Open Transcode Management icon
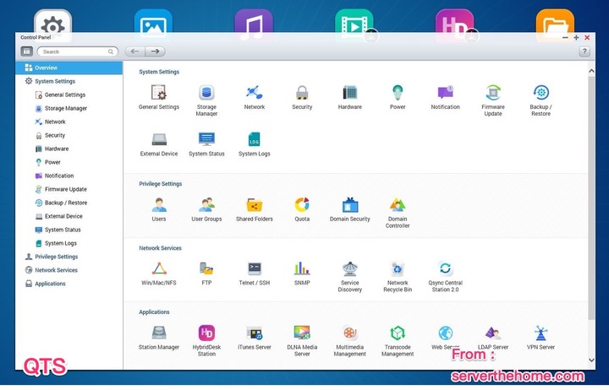This screenshot has height=390, width=609. (398, 333)
